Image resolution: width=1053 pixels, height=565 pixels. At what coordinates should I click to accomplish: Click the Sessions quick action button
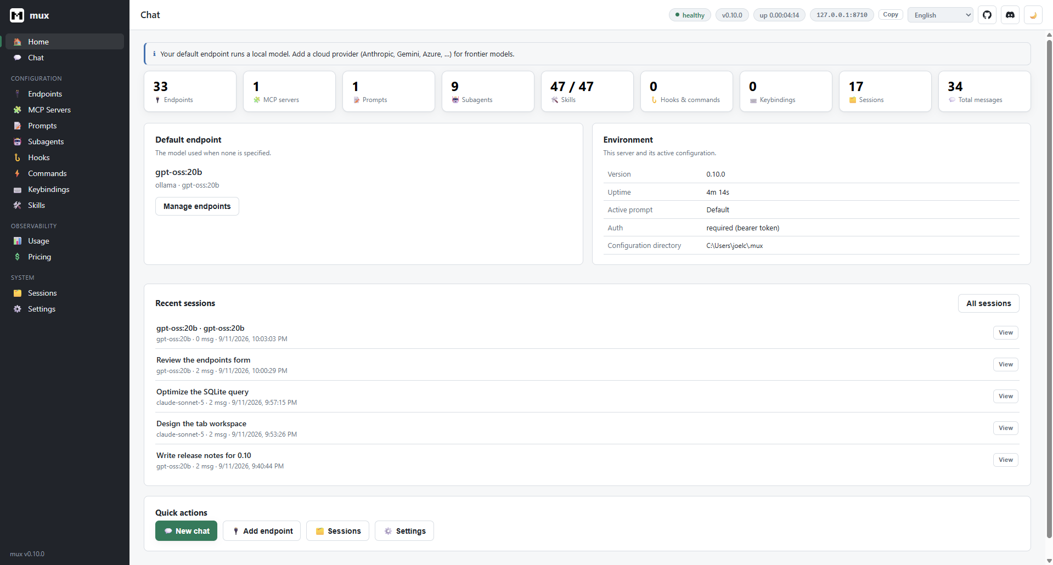click(x=337, y=531)
